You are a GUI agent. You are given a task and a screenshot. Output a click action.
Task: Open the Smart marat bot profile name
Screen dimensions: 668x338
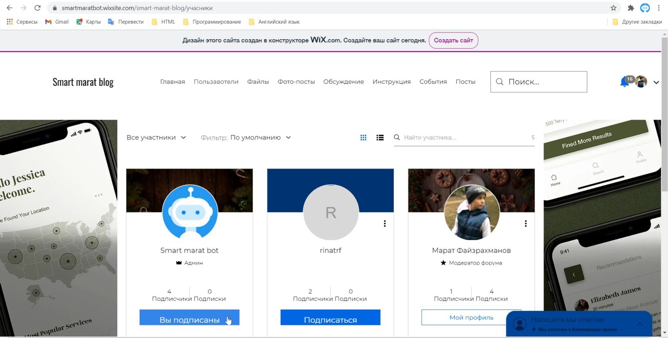(x=189, y=251)
